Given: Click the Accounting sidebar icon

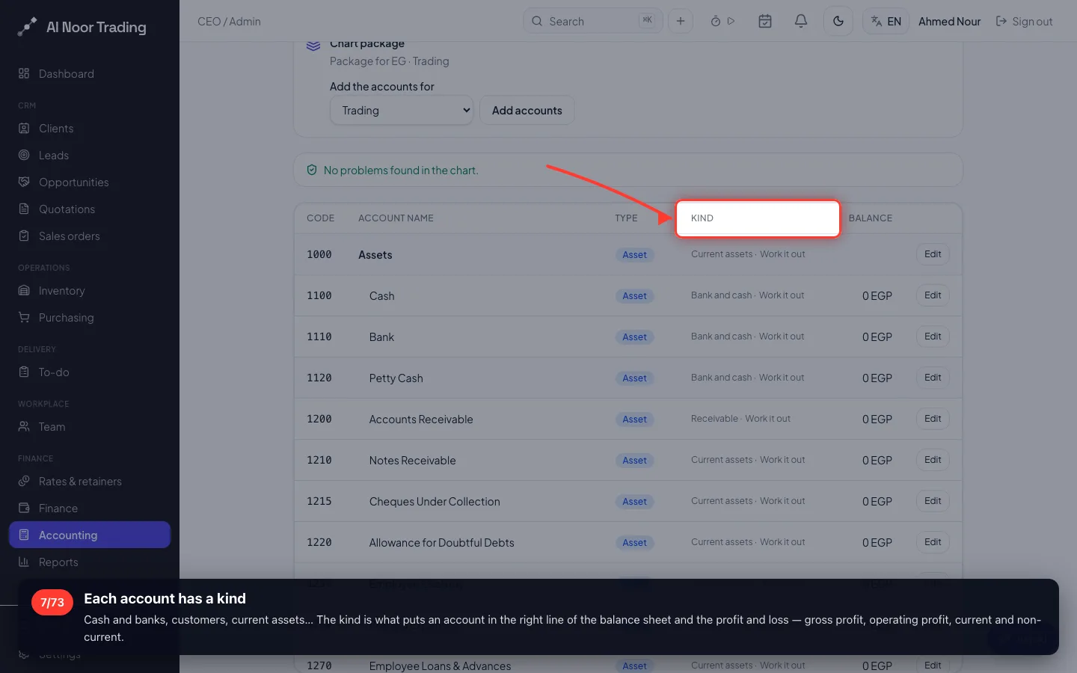Looking at the screenshot, I should coord(24,535).
